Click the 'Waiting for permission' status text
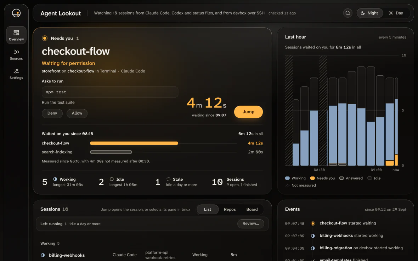 68,63
